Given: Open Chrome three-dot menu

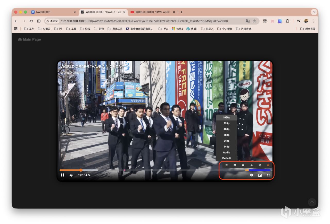Looking at the screenshot, I should pyautogui.click(x=314, y=21).
